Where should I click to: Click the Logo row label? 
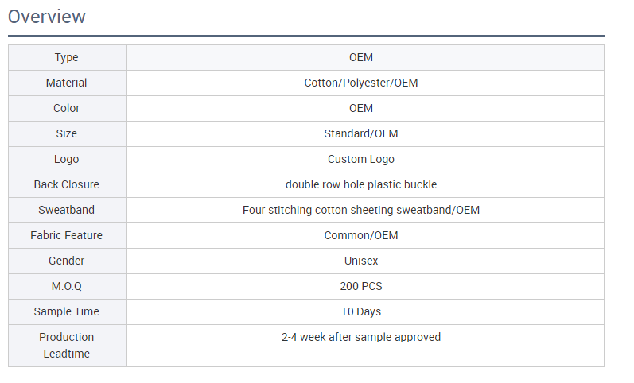pyautogui.click(x=67, y=159)
